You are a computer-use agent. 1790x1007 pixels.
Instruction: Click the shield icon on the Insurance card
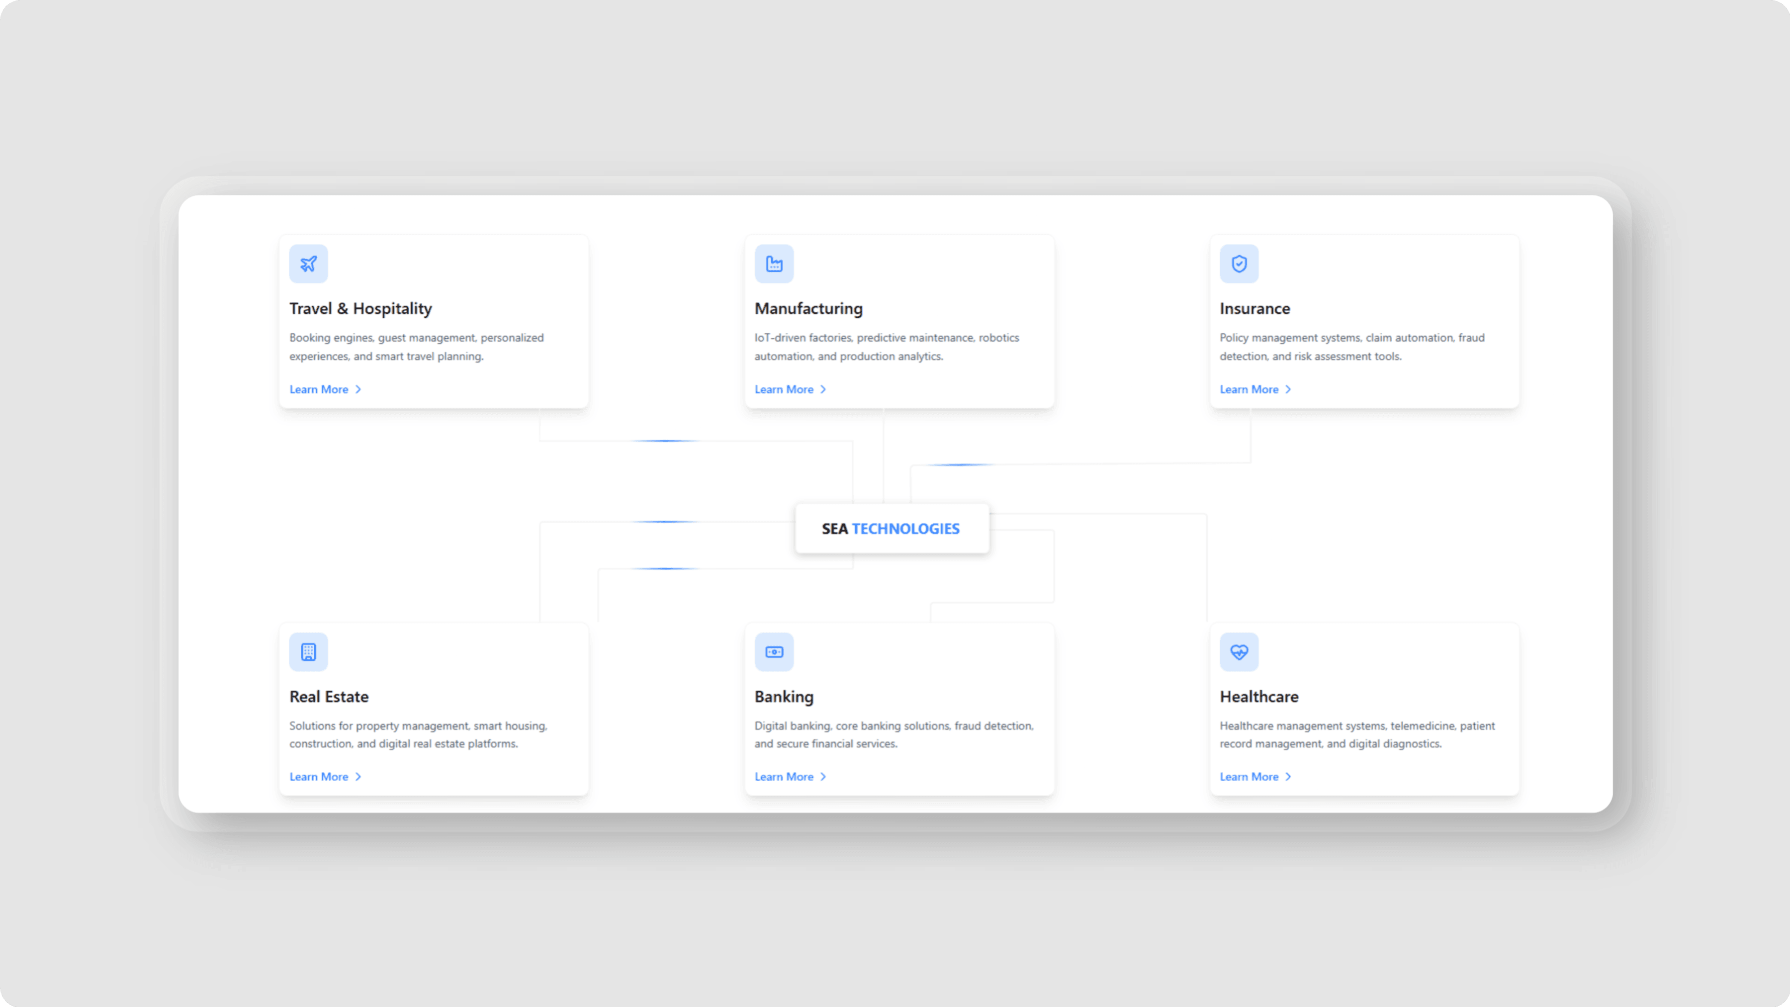pyautogui.click(x=1239, y=264)
